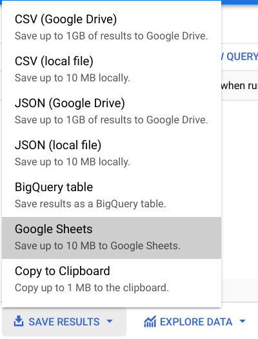
Task: Click the partially visible QUERY link
Action: click(240, 57)
